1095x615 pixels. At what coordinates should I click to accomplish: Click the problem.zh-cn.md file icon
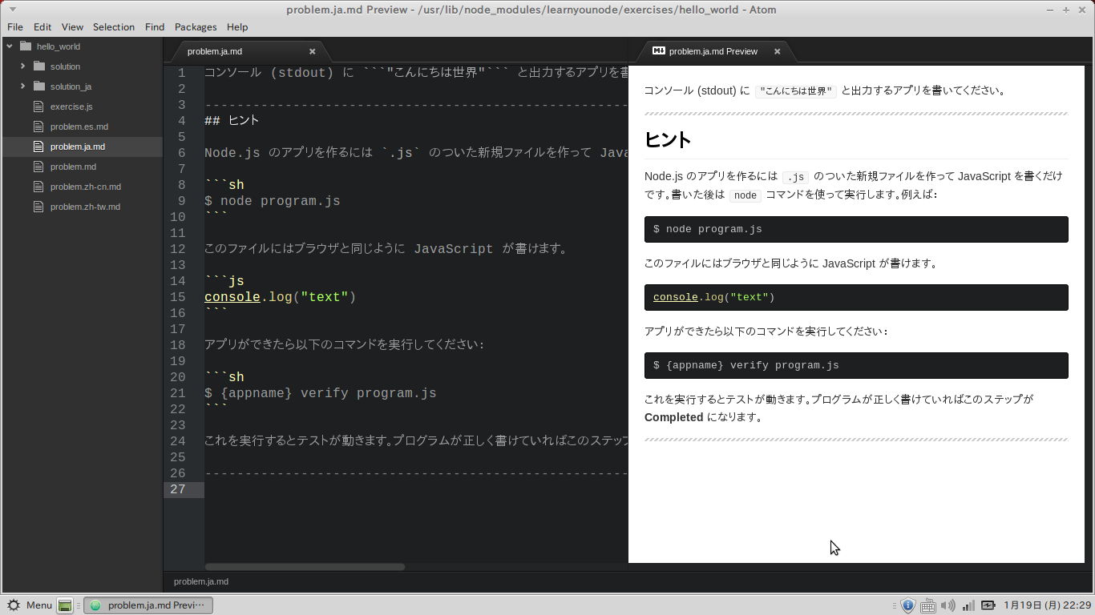[x=38, y=187]
